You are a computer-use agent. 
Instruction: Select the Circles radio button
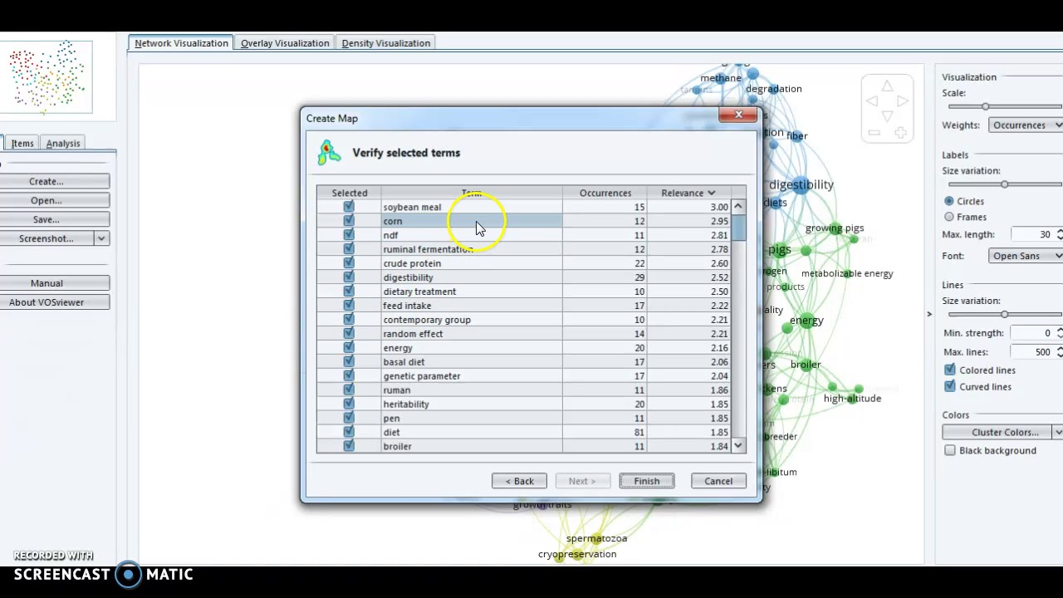click(949, 201)
